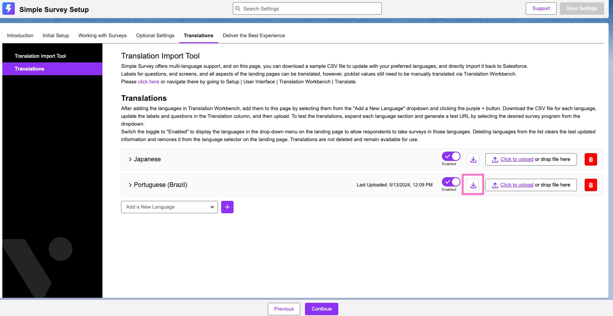The width and height of the screenshot is (613, 316).
Task: Click the upload link for Japanese
Action: 517,159
